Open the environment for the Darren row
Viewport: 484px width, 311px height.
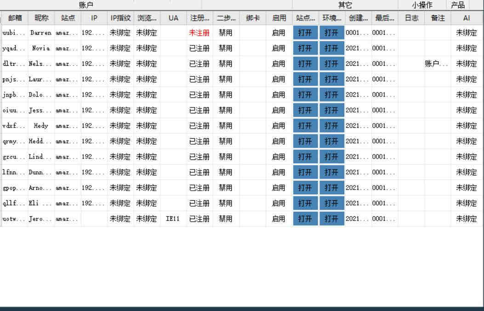point(332,33)
